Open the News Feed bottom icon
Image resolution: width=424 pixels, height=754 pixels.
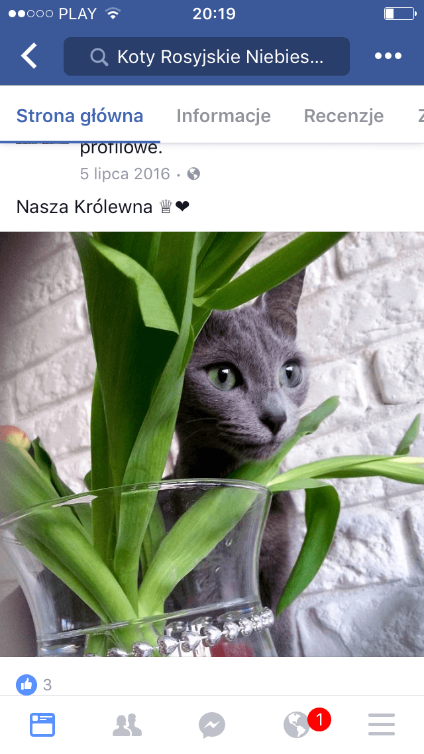point(43,725)
